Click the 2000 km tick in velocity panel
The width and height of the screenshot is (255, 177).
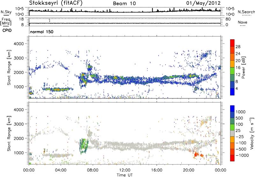pos(19,138)
